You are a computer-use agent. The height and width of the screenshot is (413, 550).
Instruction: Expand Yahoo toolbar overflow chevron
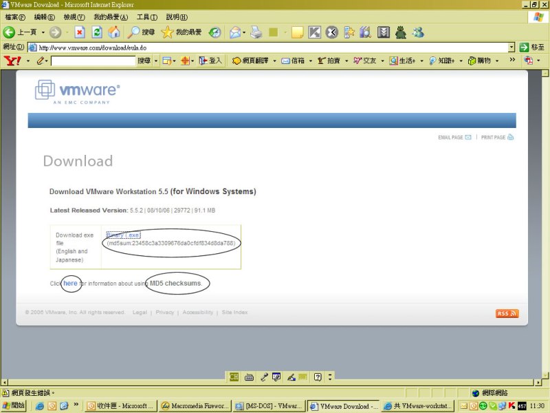[x=512, y=60]
